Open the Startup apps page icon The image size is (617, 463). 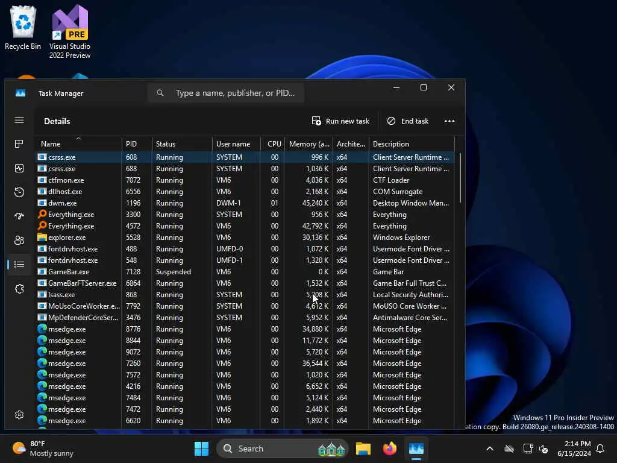[19, 216]
